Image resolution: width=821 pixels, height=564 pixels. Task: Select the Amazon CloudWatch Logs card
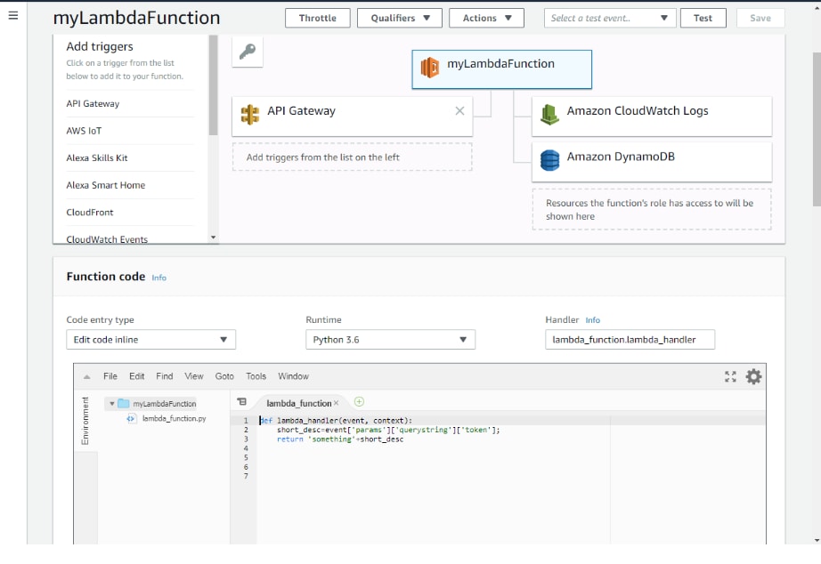[652, 117]
